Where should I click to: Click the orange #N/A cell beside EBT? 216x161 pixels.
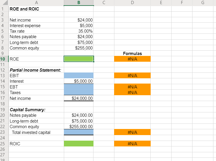pyautogui.click(x=132, y=87)
